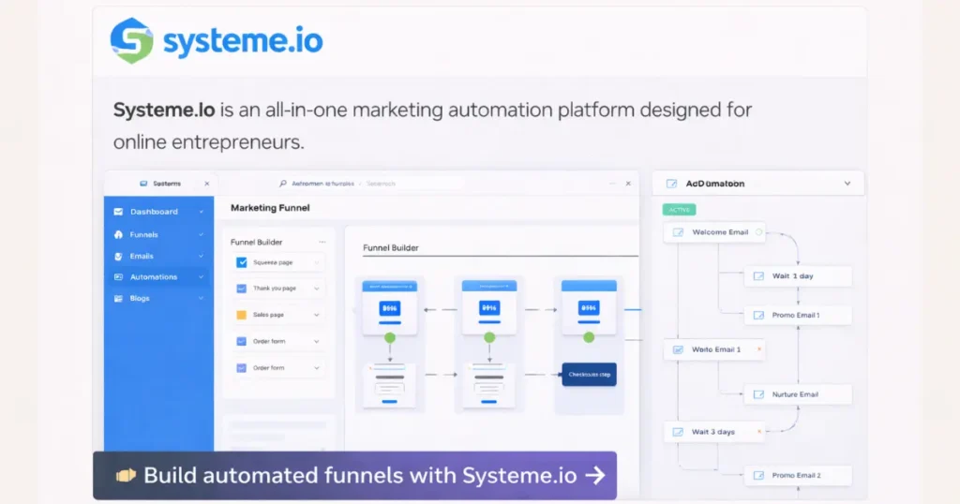
Task: Click the Blogs icon in sidebar
Action: click(118, 298)
